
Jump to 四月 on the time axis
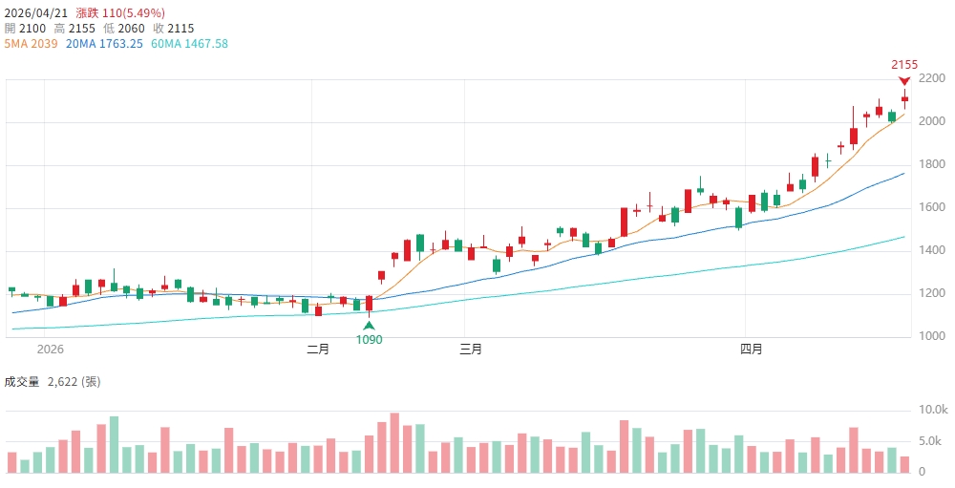(x=752, y=350)
